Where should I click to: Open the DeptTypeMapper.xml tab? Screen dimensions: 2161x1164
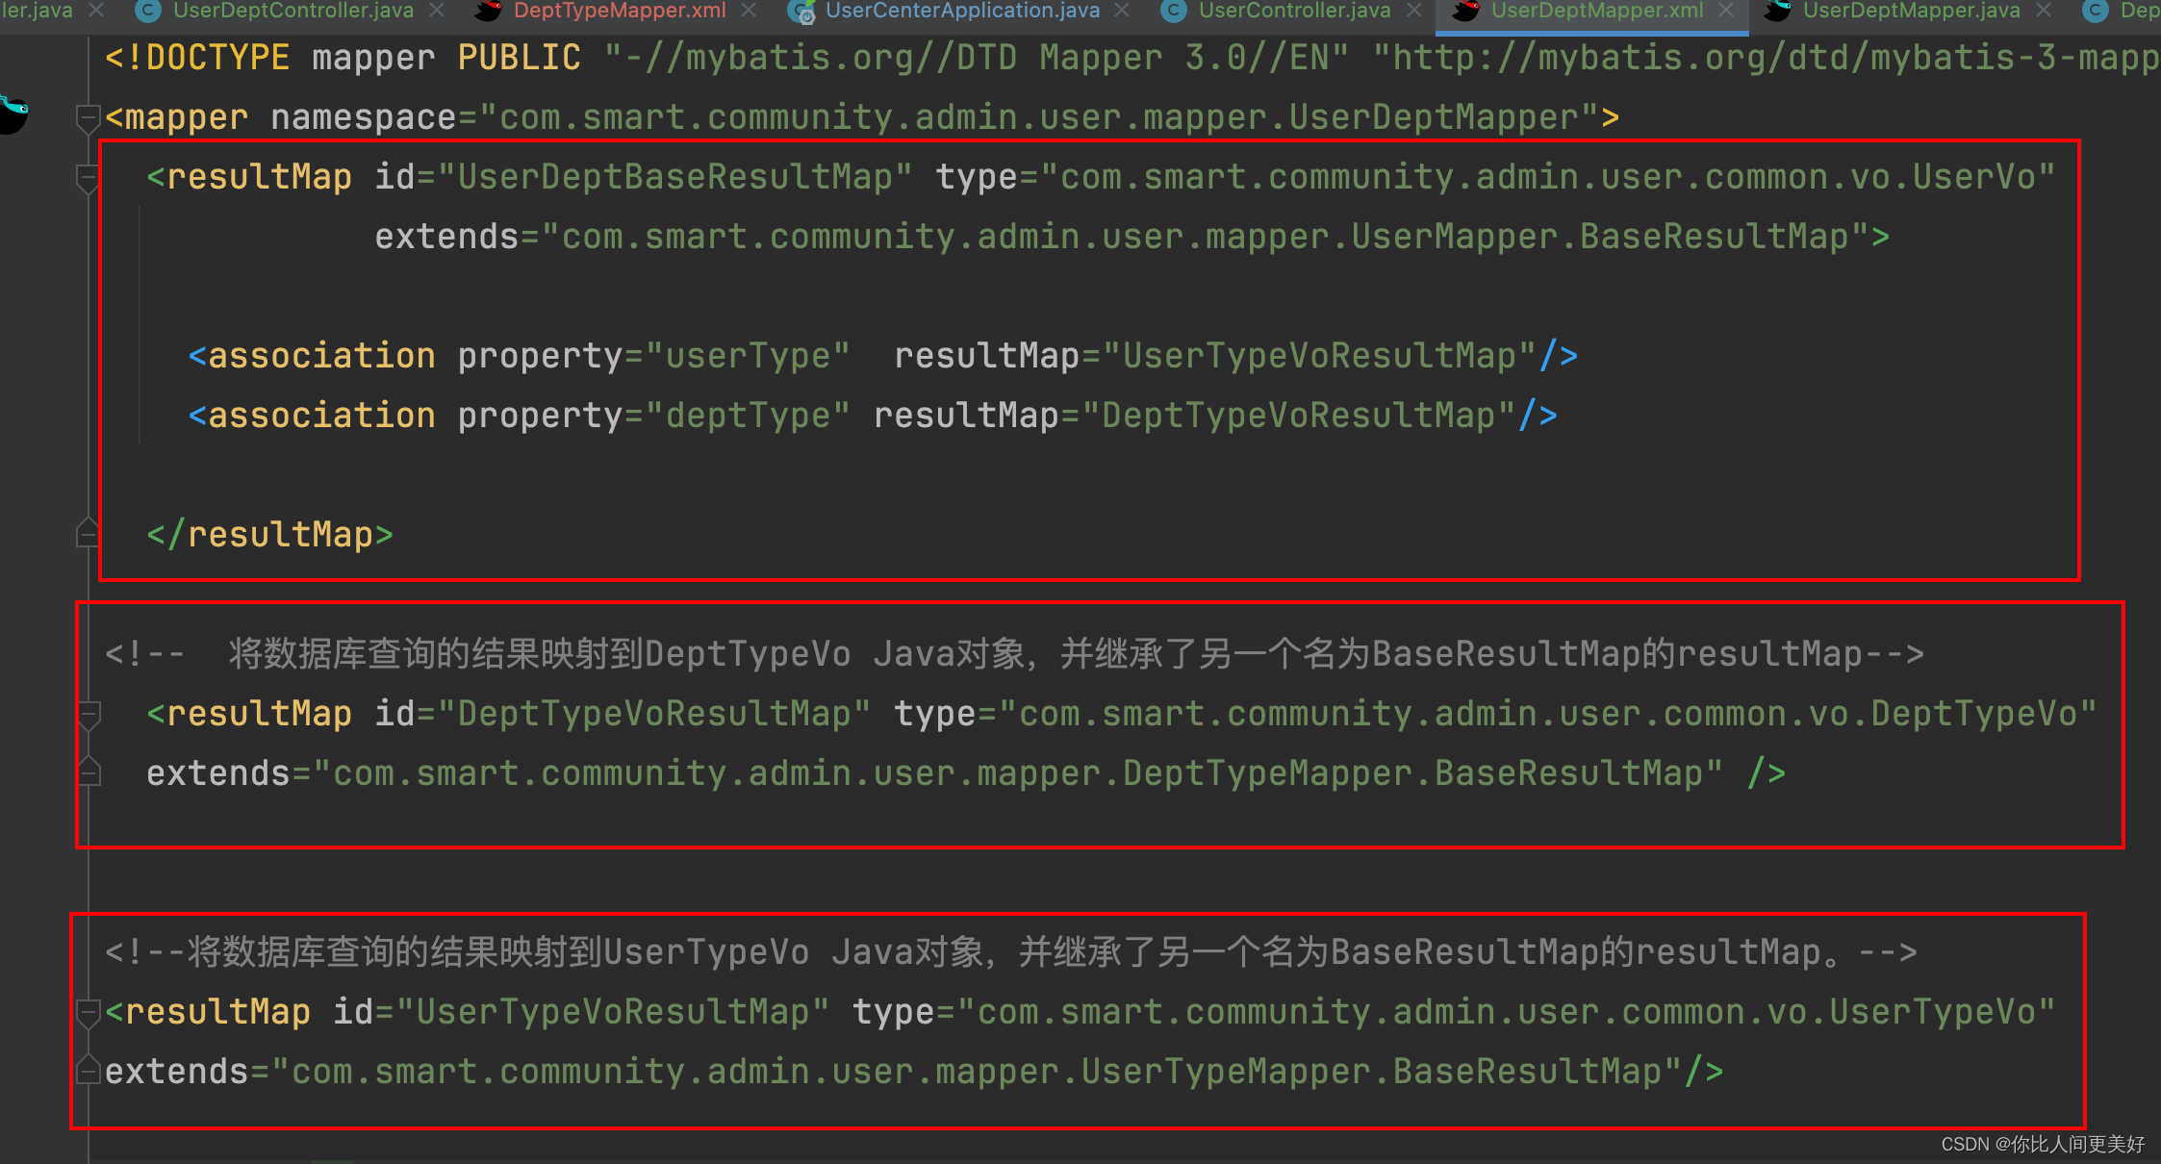(615, 13)
